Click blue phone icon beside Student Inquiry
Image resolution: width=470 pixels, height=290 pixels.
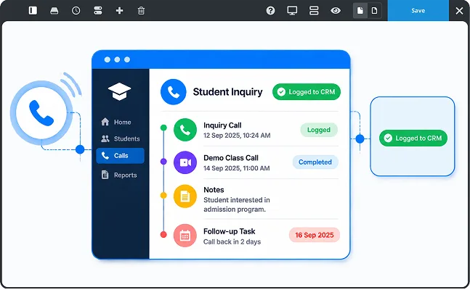click(173, 92)
